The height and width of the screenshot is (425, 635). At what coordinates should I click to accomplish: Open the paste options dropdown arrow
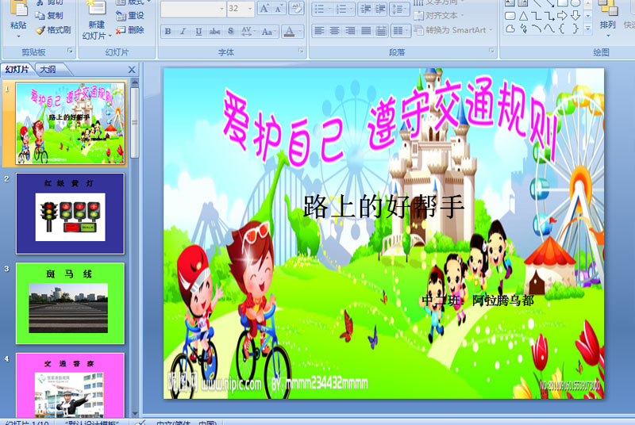(18, 36)
